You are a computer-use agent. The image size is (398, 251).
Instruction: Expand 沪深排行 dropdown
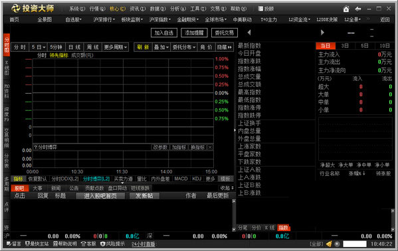pos(104,19)
